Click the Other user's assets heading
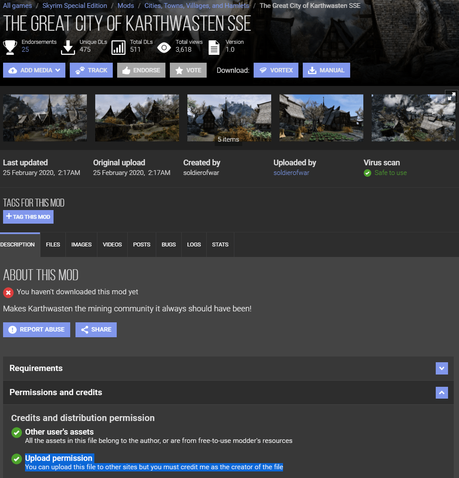Viewport: 459px width, 478px height. click(59, 432)
